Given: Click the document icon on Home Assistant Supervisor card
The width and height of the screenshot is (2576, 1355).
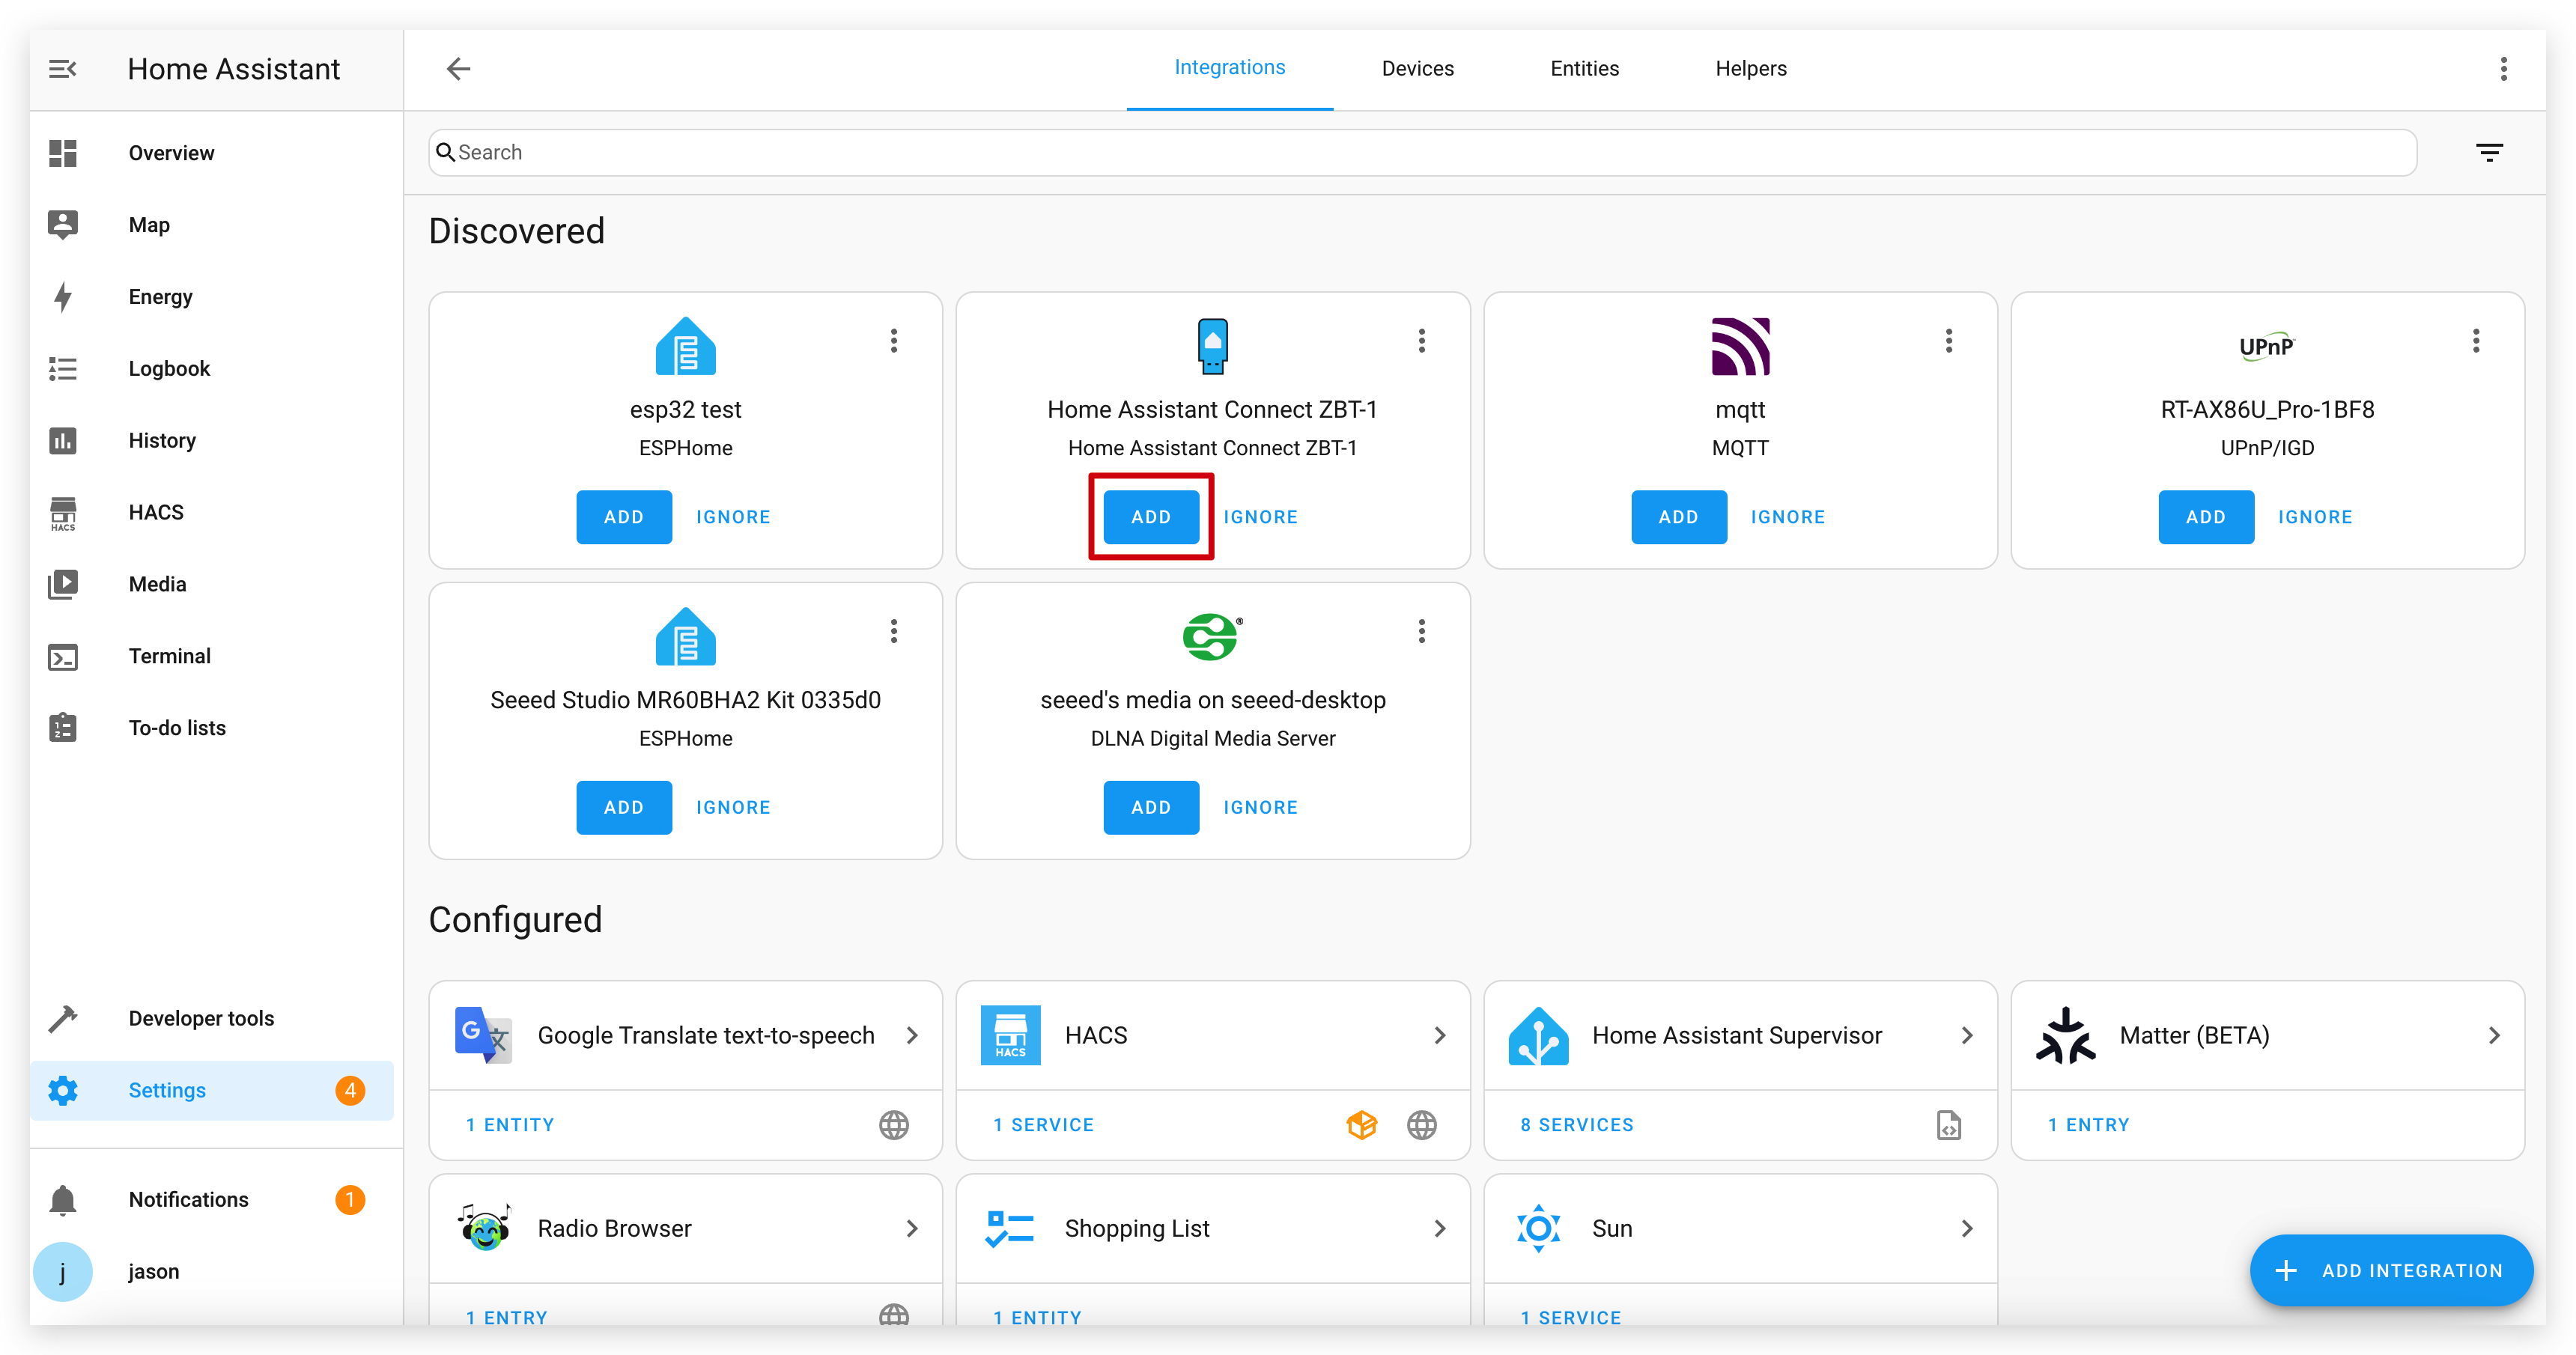Looking at the screenshot, I should click(1948, 1125).
